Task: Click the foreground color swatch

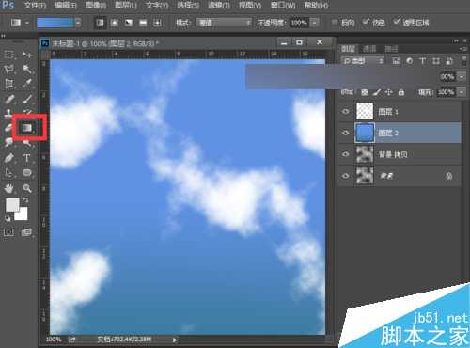Action: pos(12,205)
